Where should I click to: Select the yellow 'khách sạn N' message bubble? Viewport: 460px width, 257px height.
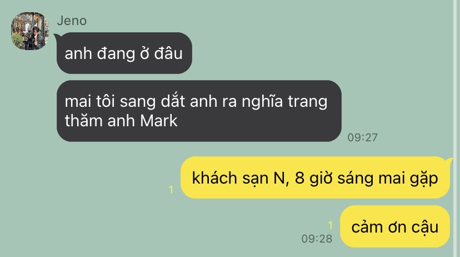coord(315,177)
